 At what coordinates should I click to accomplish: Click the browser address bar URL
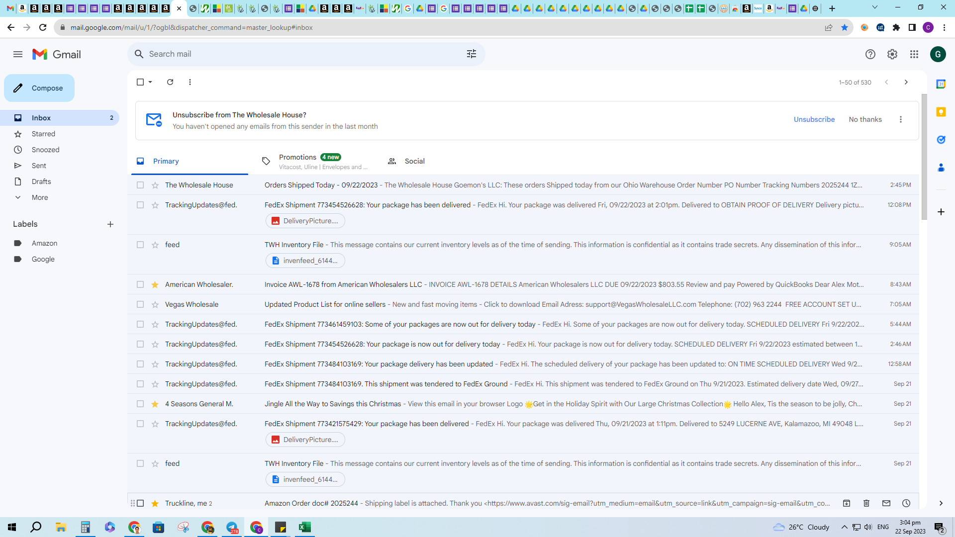tap(191, 27)
